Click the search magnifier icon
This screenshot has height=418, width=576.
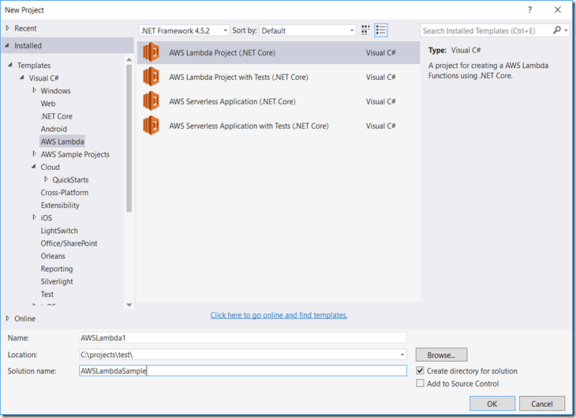[556, 30]
